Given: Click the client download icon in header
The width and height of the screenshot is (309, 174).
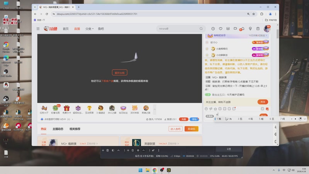Looking at the screenshot, I should click(x=228, y=29).
